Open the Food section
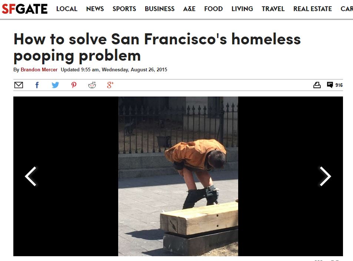Image resolution: width=353 pixels, height=261 pixels. [x=213, y=9]
